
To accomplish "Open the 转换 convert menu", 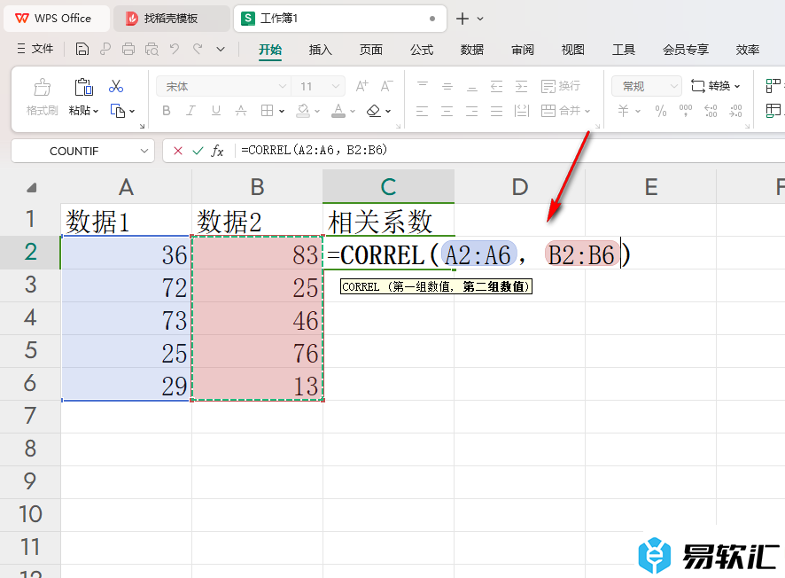I will pos(715,86).
